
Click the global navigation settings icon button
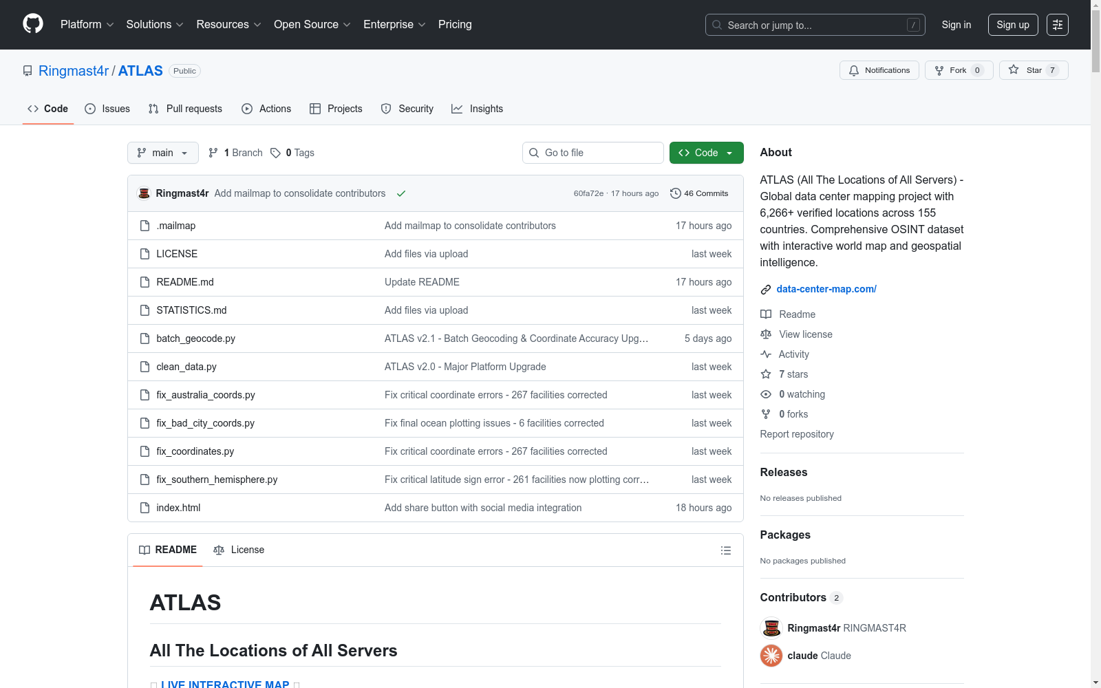(x=1058, y=25)
